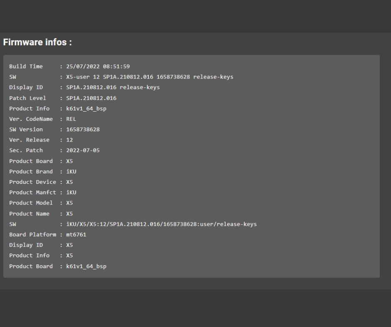
Task: Click the build time value 25/07/2022 08:51:59
Action: (x=98, y=66)
